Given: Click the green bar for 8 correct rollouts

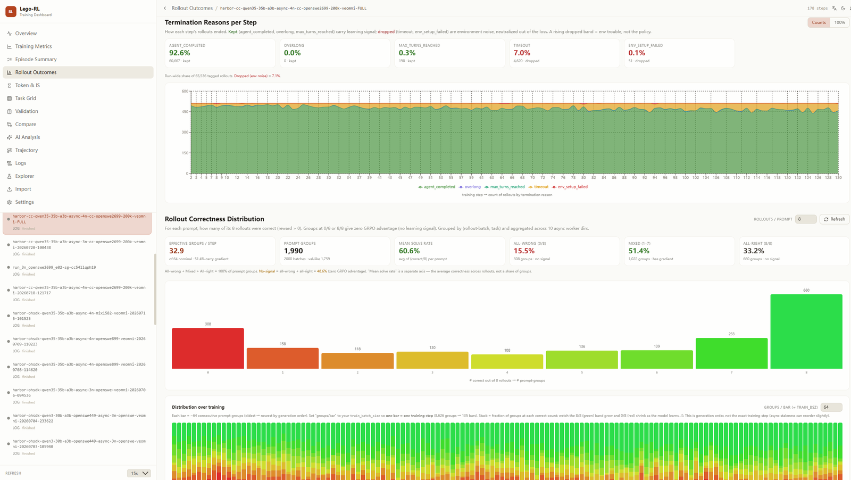Looking at the screenshot, I should (806, 331).
